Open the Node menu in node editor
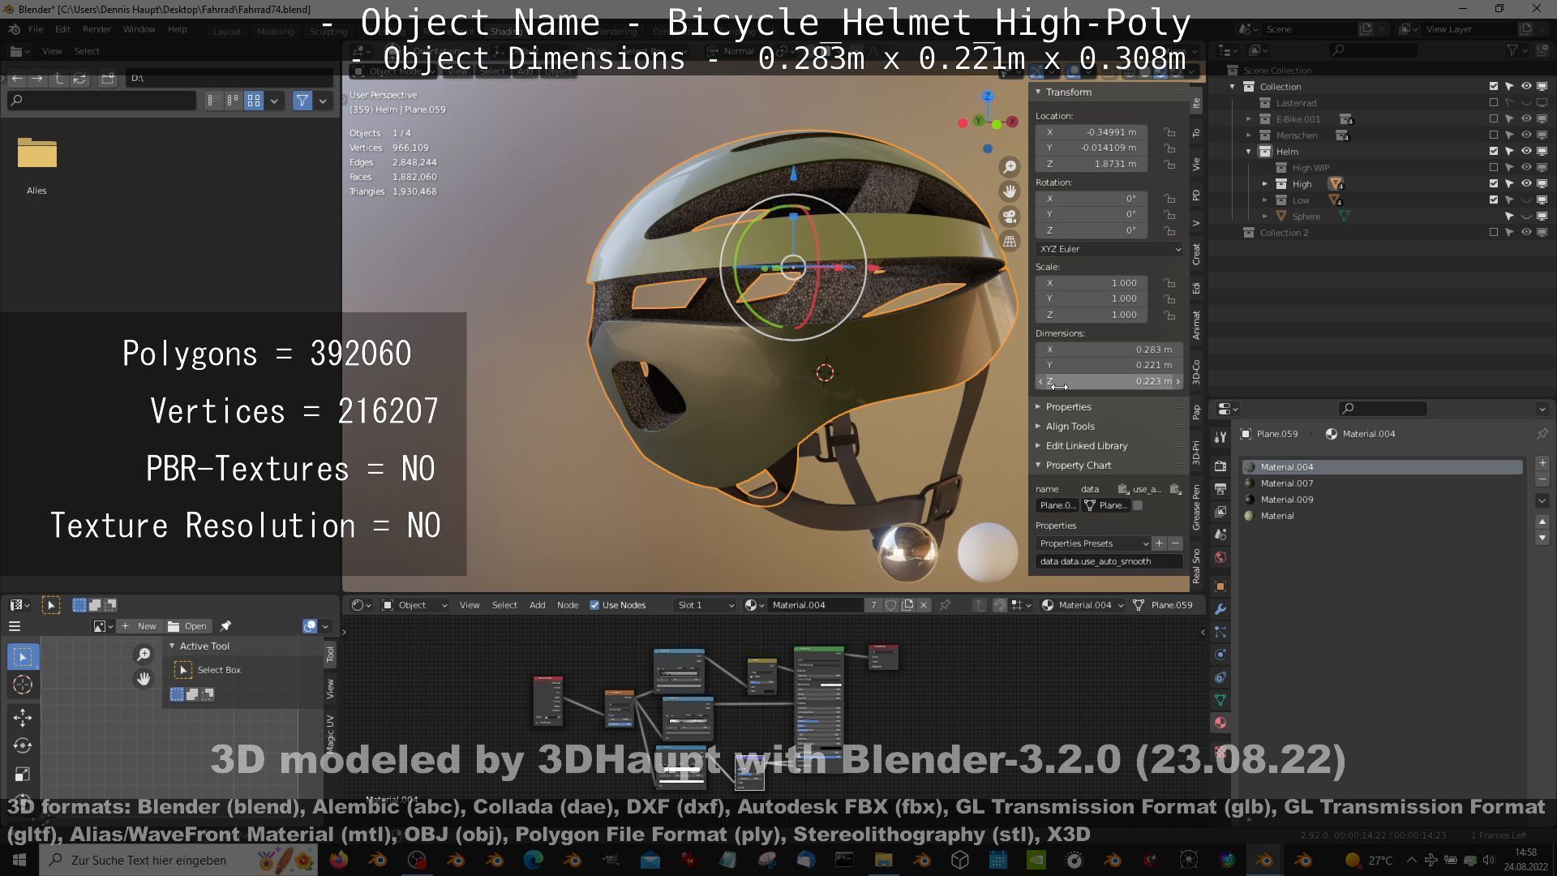1557x876 pixels. (568, 605)
